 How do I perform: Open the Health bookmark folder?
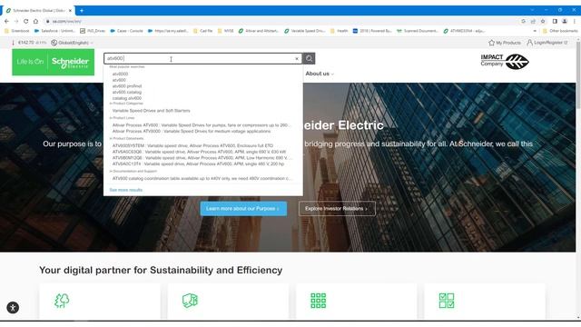[339, 31]
